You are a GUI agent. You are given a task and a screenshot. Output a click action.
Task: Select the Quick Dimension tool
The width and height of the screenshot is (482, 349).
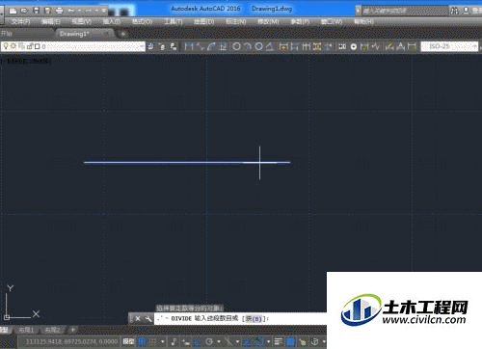[283, 46]
